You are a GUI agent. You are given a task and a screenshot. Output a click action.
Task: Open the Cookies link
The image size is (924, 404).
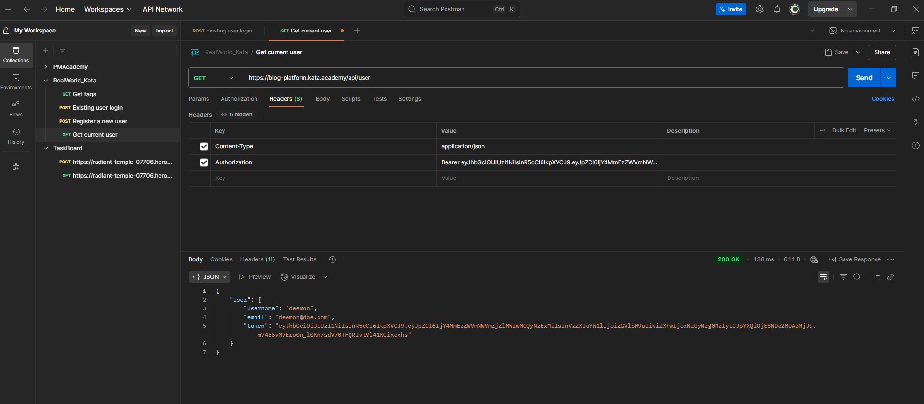click(x=883, y=99)
